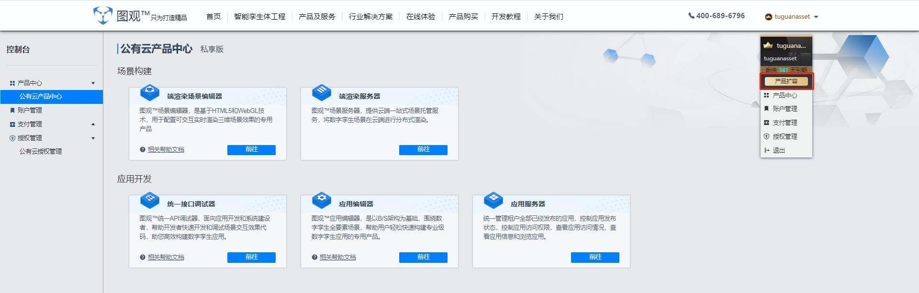Viewport: 919px width, 293px height.
Task: Click the sidebar 账户管理 bookmark icon
Action: 12,110
